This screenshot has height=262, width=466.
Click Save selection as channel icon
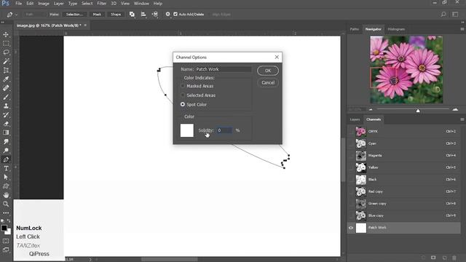click(433, 258)
